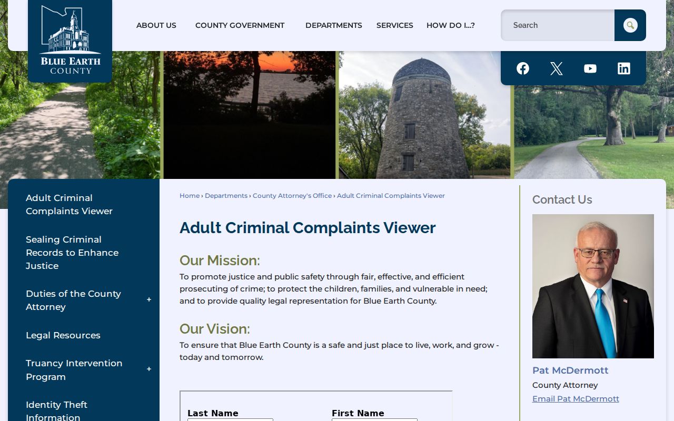This screenshot has width=674, height=421.
Task: Click the Adult Criminal Complaints Viewer page title
Action: [308, 228]
